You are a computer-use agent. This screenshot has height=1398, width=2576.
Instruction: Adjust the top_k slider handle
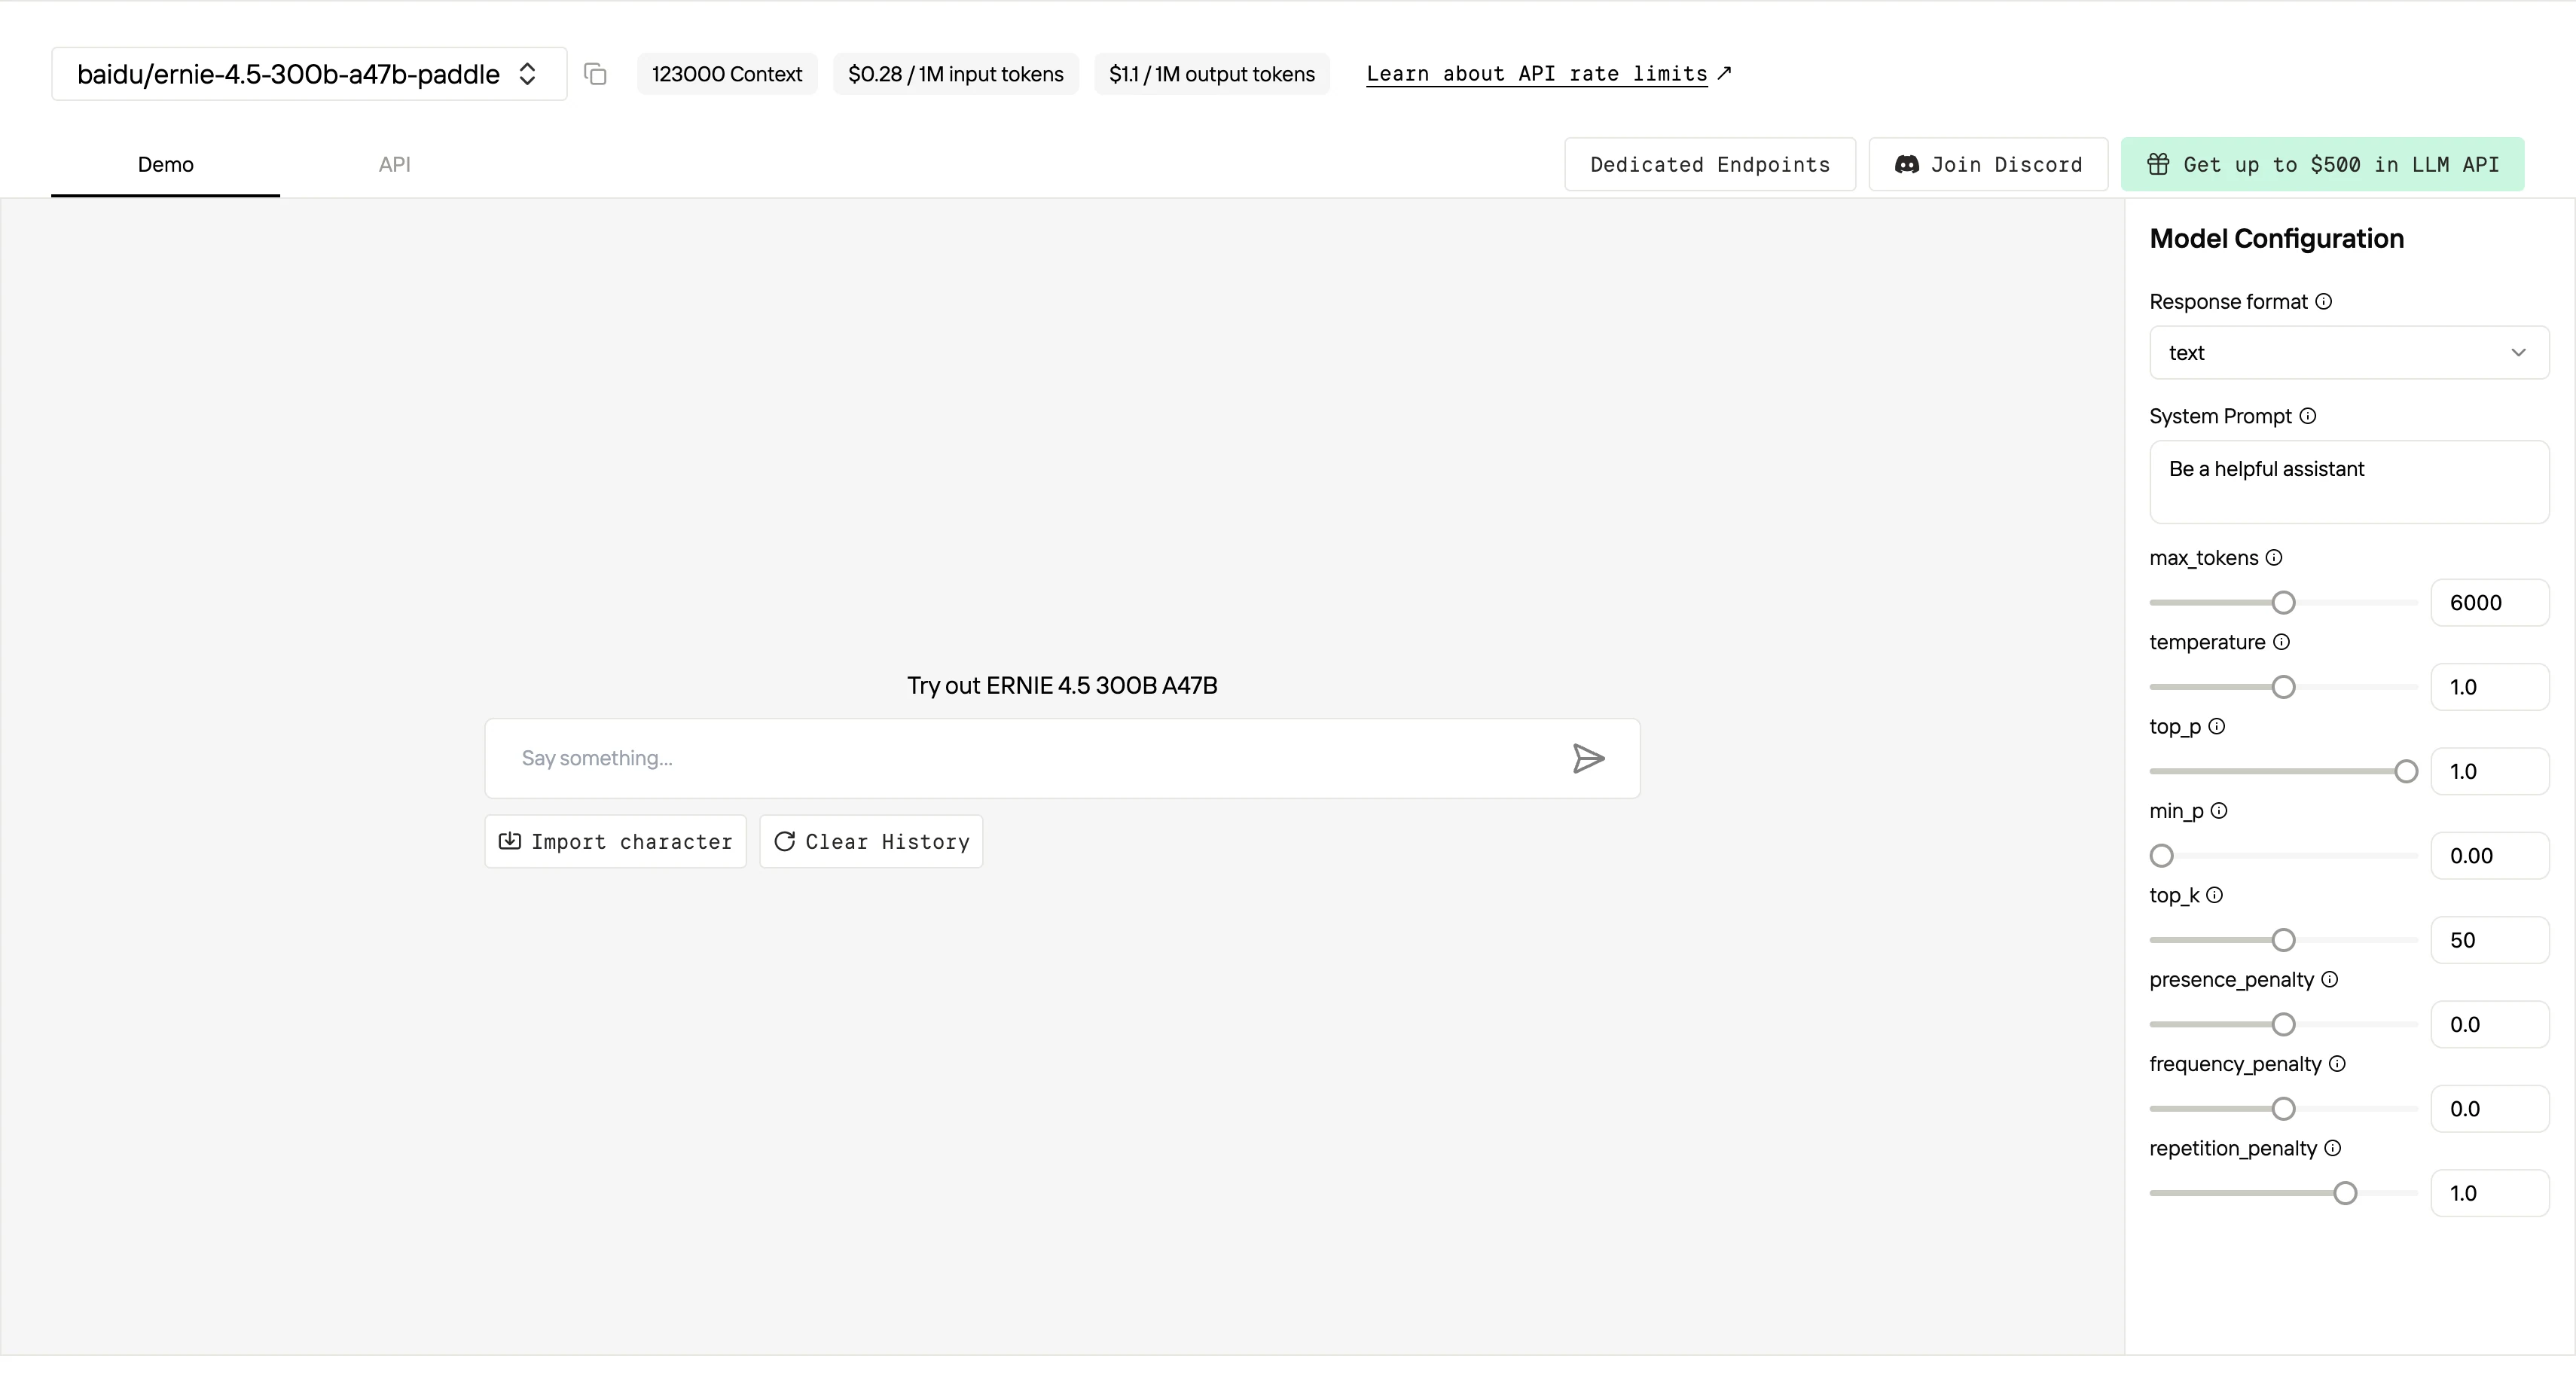(2283, 940)
